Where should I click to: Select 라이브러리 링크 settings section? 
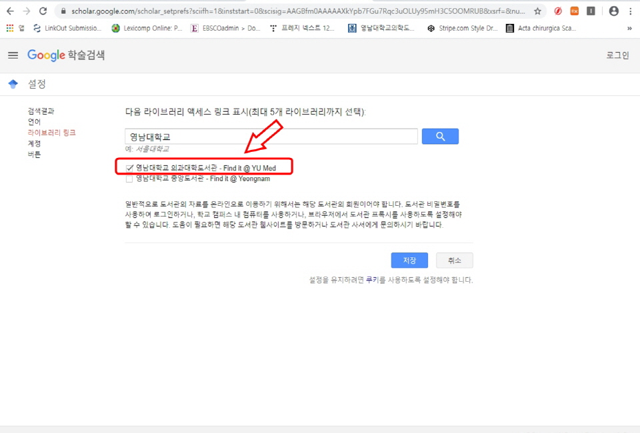[52, 133]
